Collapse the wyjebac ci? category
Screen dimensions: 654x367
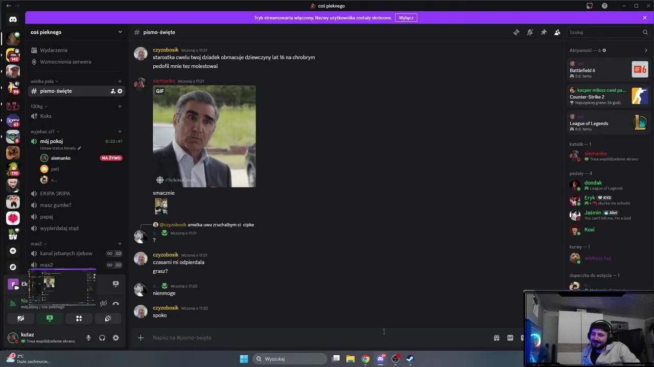(45, 132)
